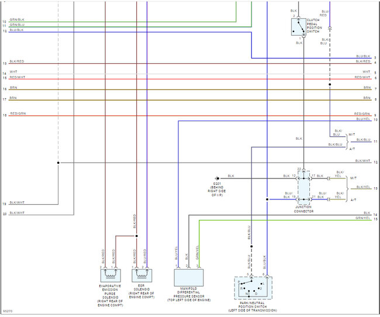This screenshot has height=317, width=380.
Task: Click the BLK label at right terminal 14
Action: coord(367,213)
